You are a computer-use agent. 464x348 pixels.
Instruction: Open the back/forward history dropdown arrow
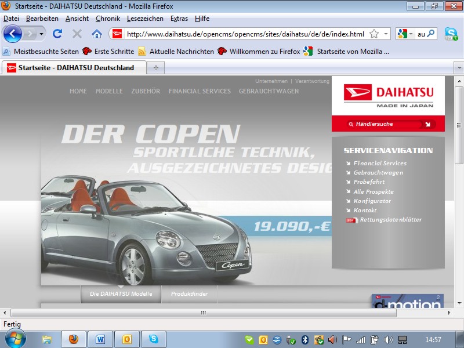[x=41, y=34]
